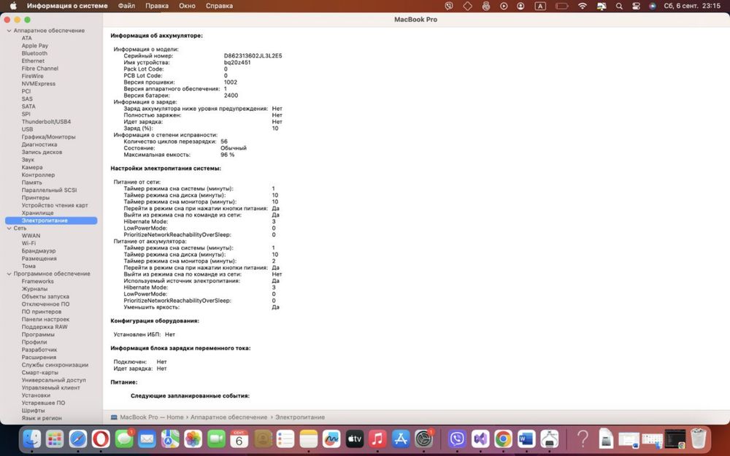Open Freeform from the Dock
Screen dimensions: 730x456
point(331,438)
